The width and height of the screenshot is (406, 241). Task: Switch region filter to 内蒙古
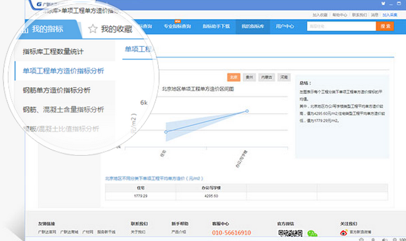(x=266, y=77)
